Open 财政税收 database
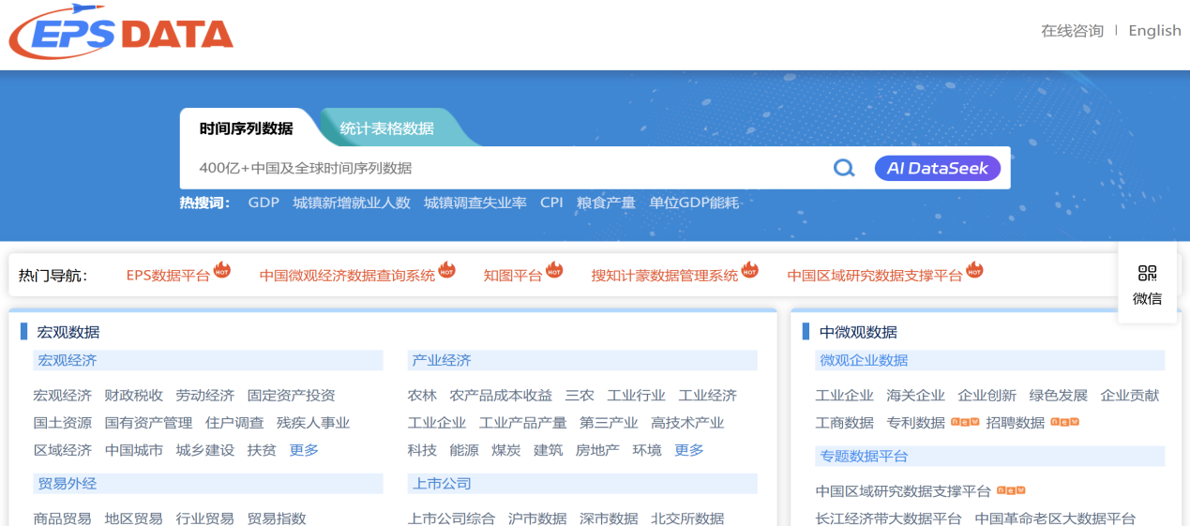 [x=134, y=396]
